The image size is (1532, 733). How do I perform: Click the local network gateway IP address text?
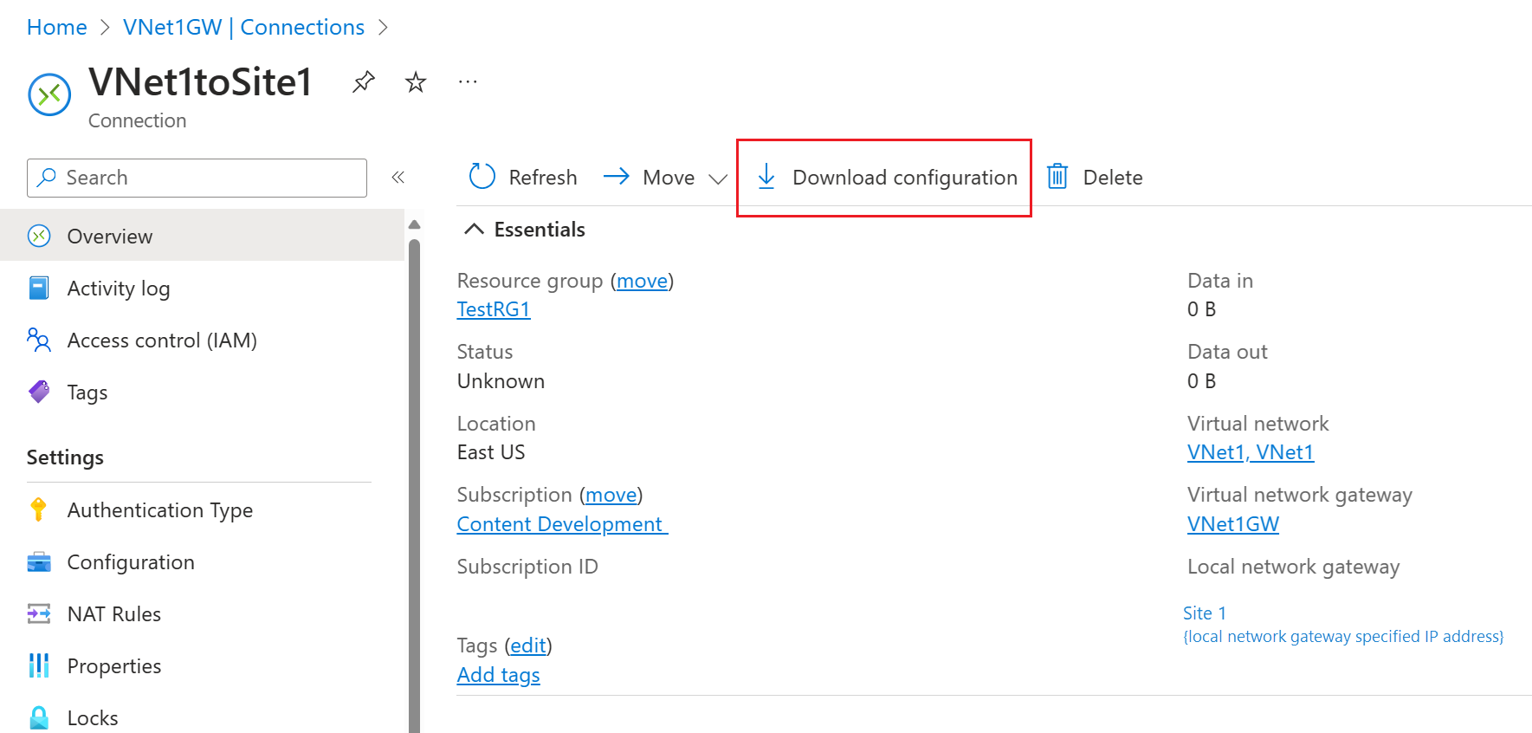click(1343, 637)
